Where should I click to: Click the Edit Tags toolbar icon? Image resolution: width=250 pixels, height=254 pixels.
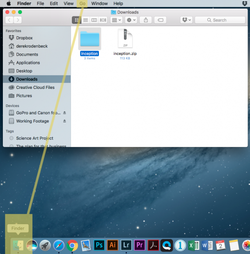coord(161,20)
